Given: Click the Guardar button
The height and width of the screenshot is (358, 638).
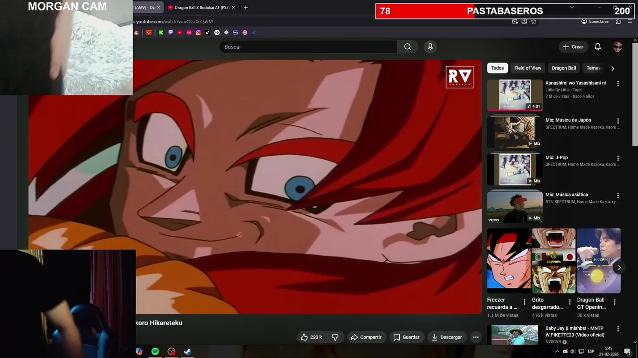Looking at the screenshot, I should click(406, 337).
